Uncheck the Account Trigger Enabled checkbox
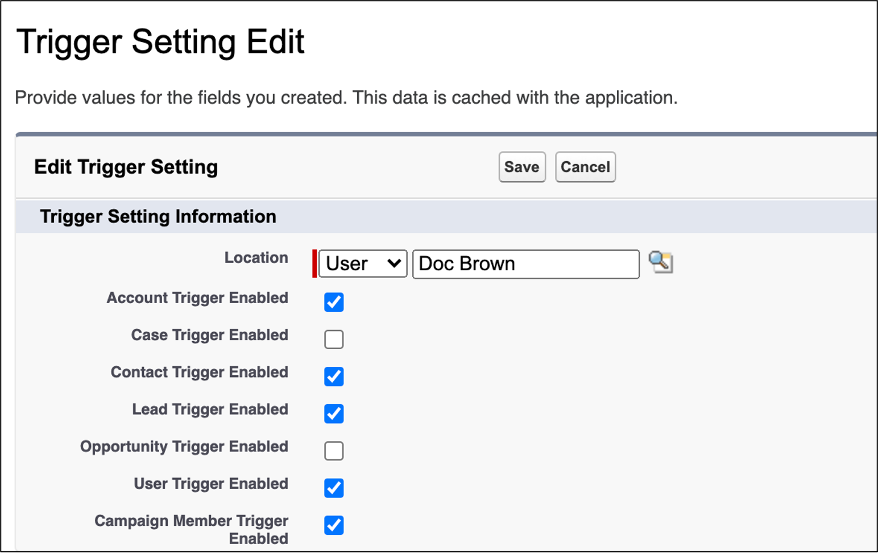878x553 pixels. [334, 302]
